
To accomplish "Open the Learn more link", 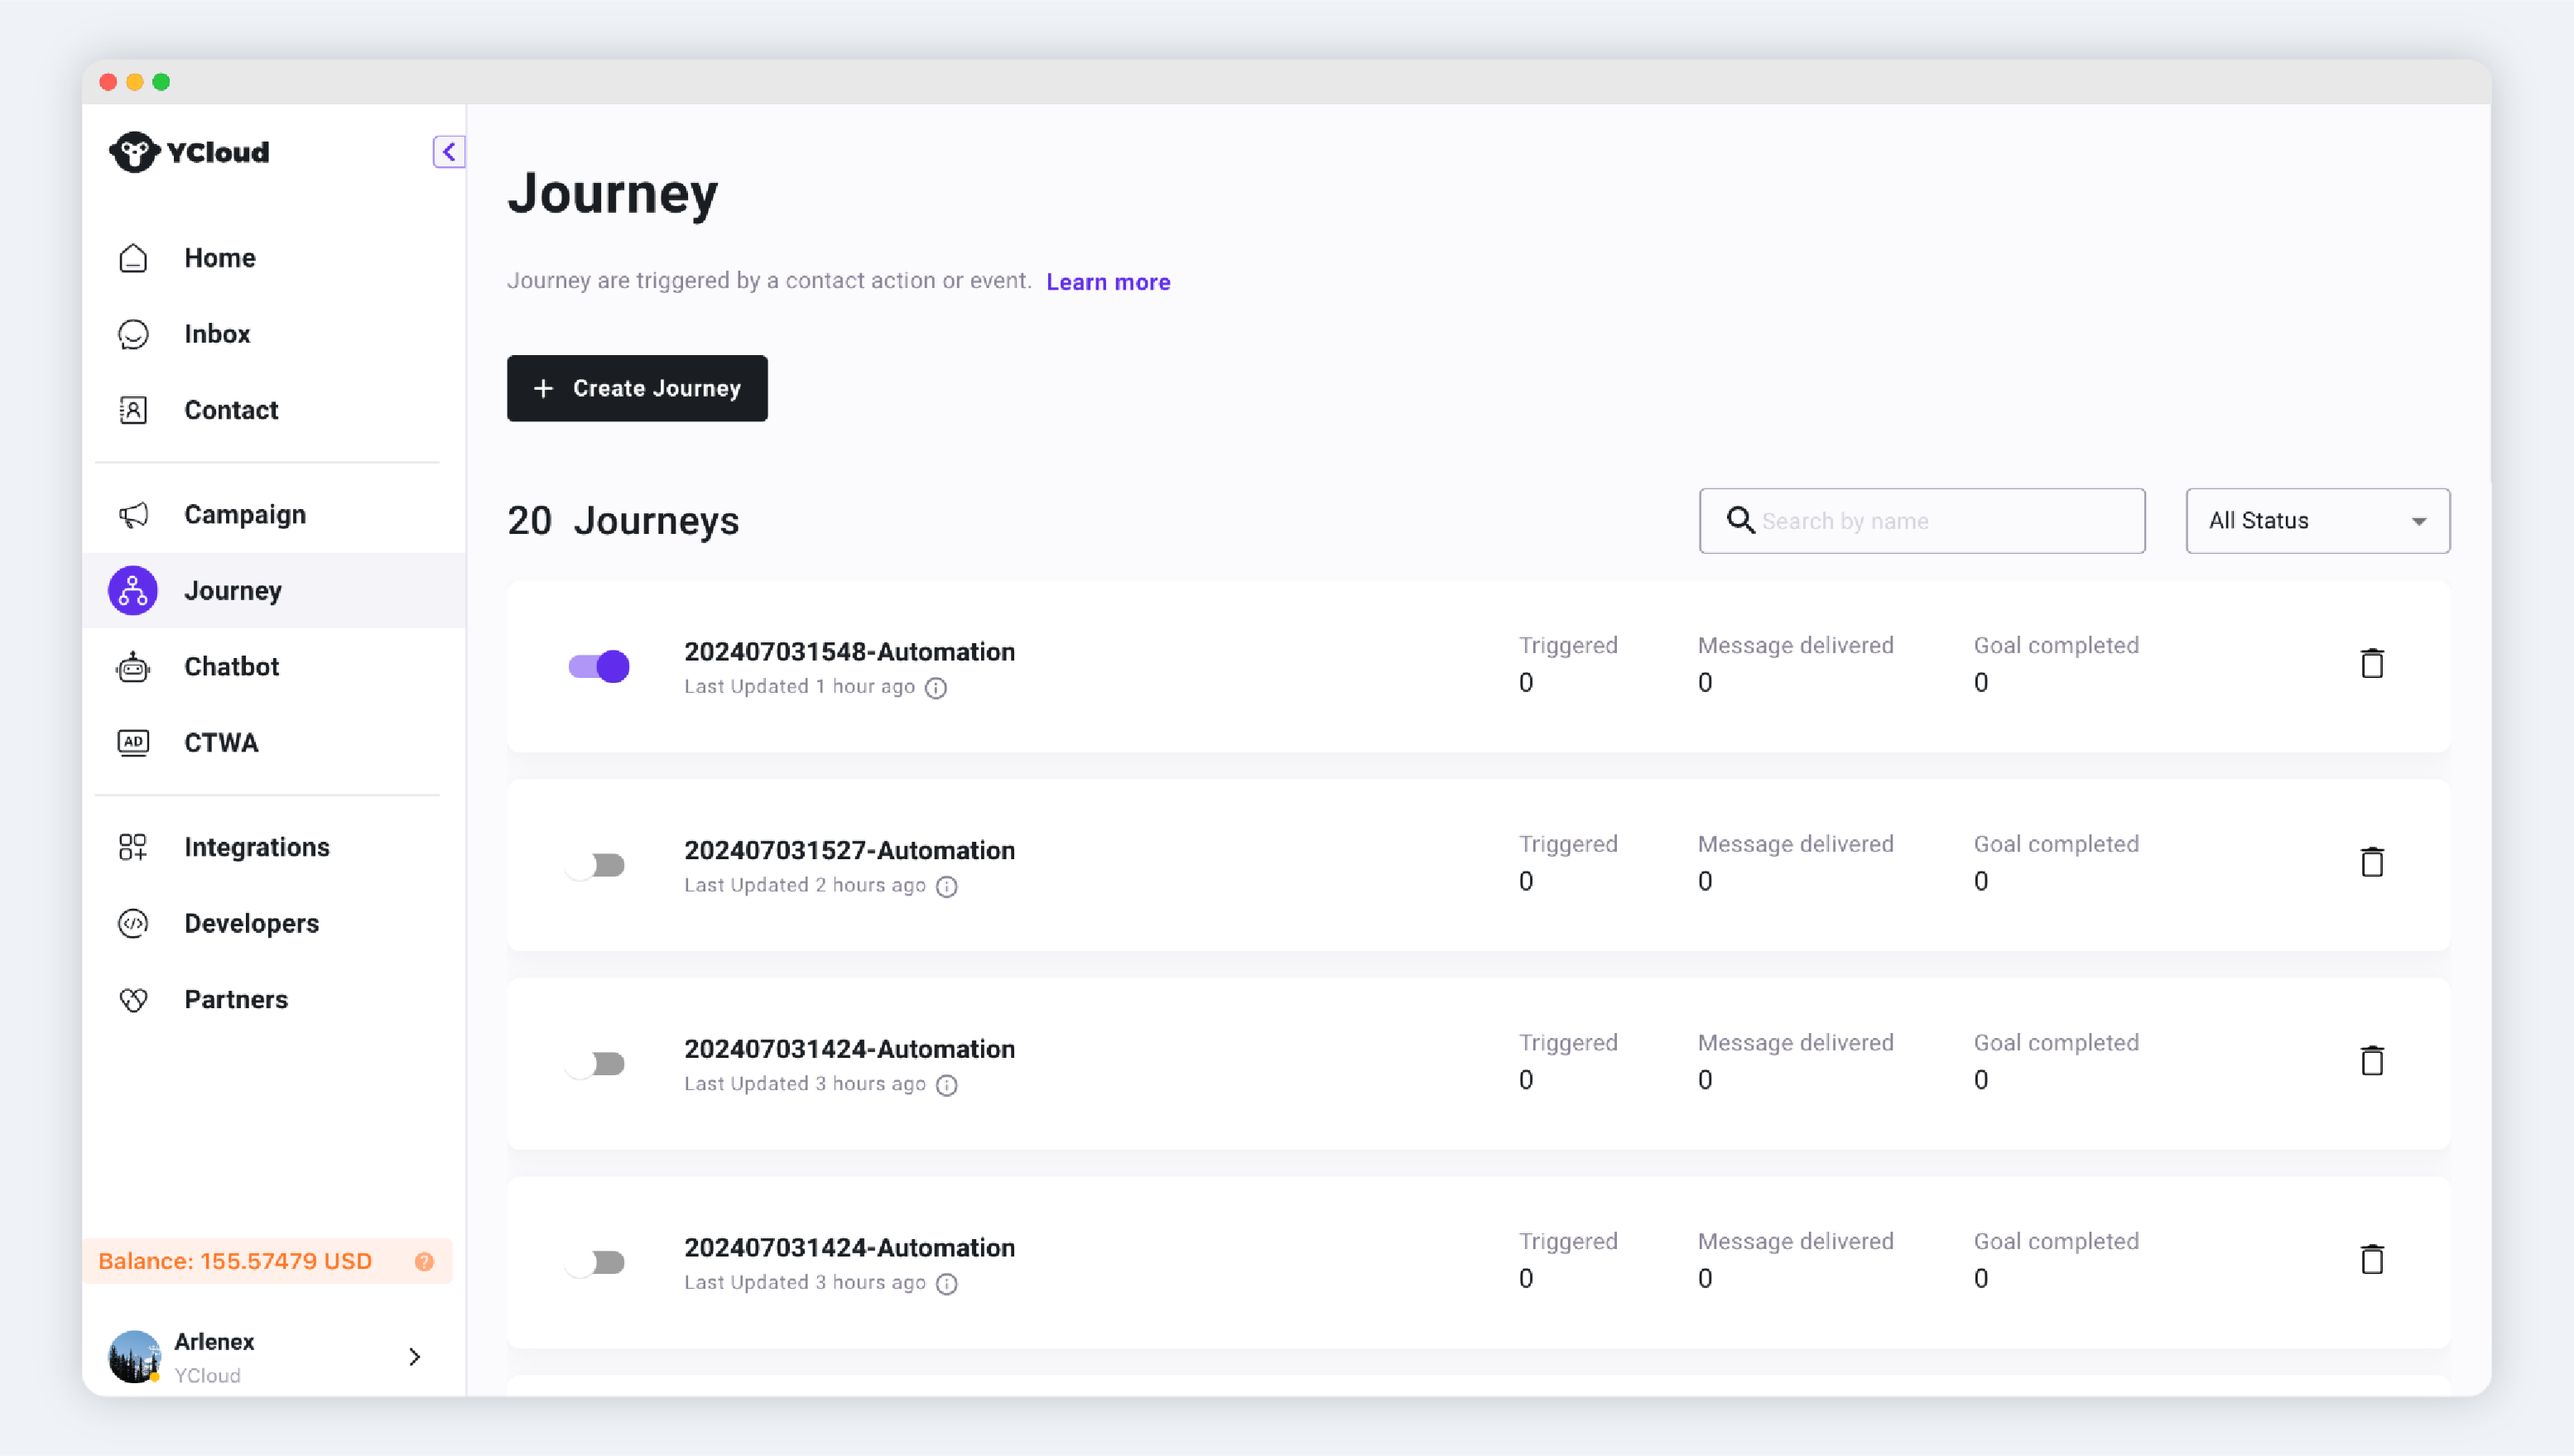I will pyautogui.click(x=1107, y=282).
